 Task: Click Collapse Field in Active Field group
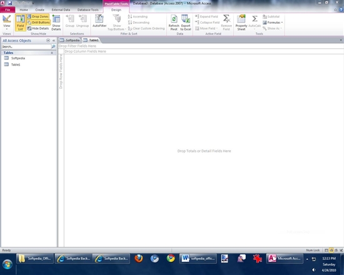[x=207, y=22]
